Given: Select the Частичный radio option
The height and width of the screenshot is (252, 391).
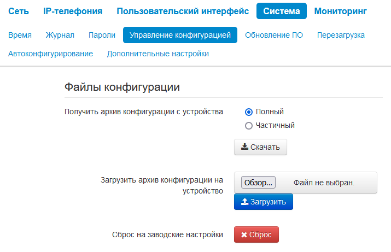Looking at the screenshot, I should pyautogui.click(x=249, y=125).
